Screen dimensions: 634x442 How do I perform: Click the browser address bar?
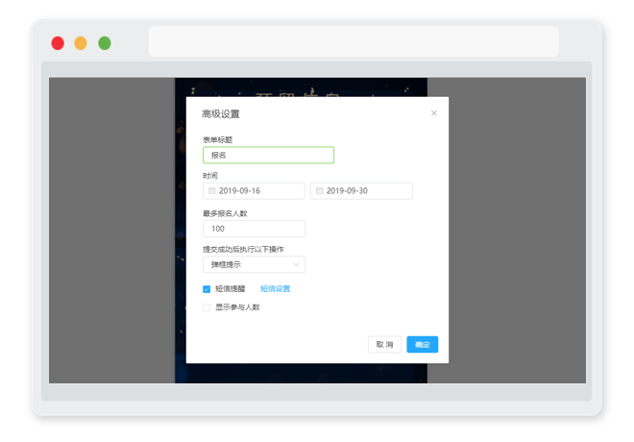tap(354, 41)
